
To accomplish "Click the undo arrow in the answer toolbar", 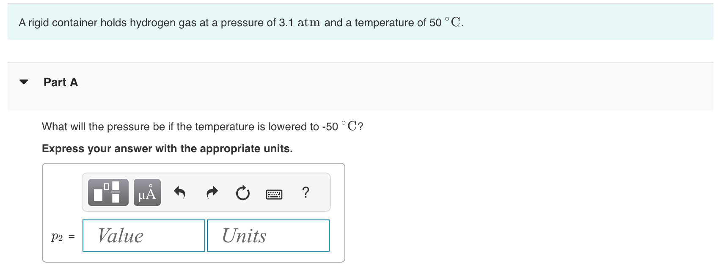I will coord(179,192).
